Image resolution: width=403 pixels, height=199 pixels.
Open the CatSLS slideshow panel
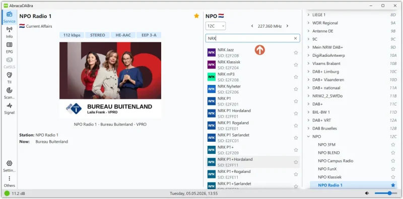9,63
